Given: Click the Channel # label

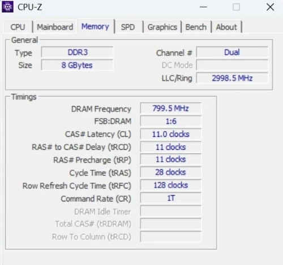Looking at the screenshot, I should pos(174,53).
